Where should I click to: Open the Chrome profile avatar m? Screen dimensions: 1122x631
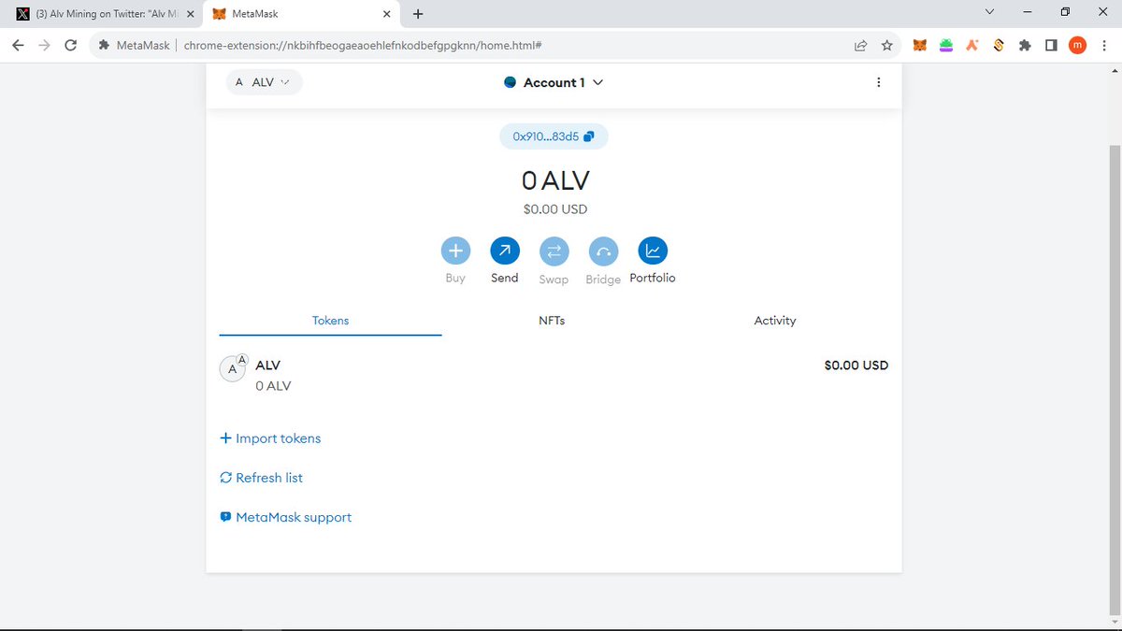1077,45
